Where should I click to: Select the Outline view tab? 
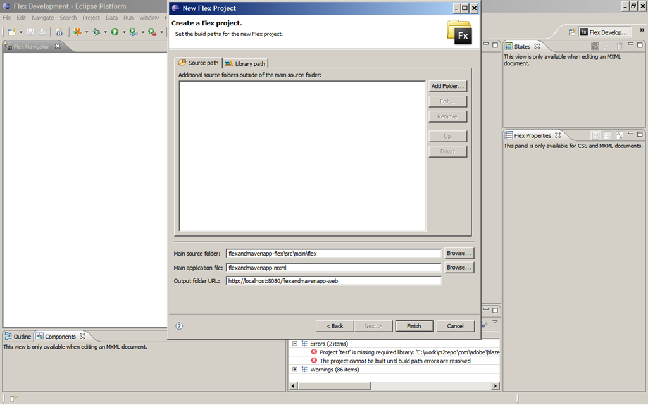(18, 337)
